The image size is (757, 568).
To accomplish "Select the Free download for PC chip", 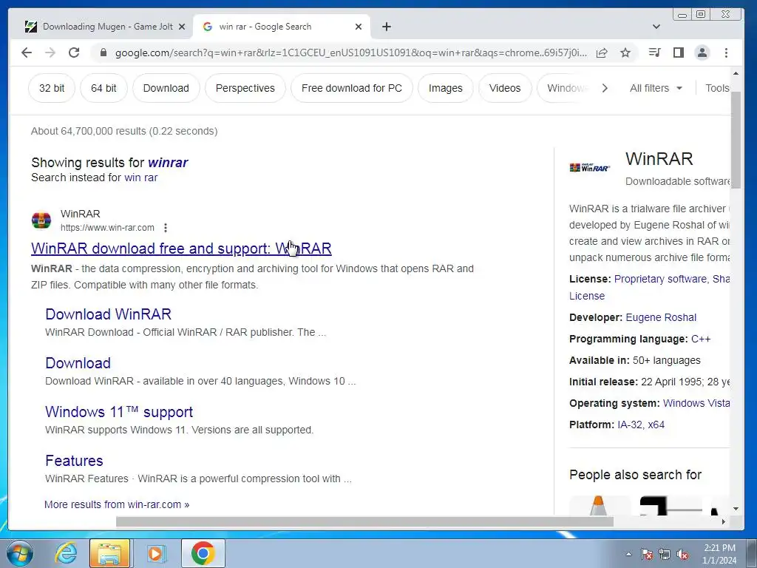I will pyautogui.click(x=352, y=88).
